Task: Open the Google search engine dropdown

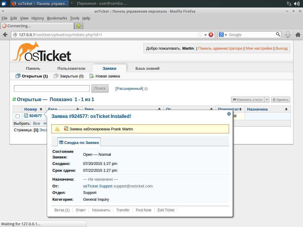Action: pyautogui.click(x=223, y=35)
